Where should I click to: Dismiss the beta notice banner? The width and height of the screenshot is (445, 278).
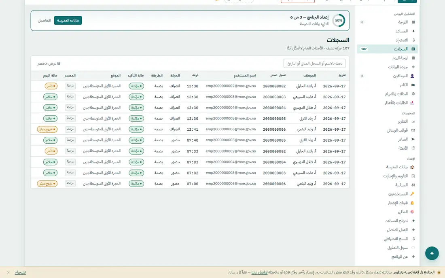[8, 272]
